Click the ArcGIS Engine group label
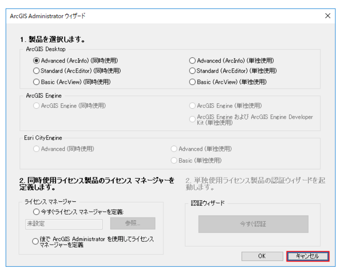 point(44,95)
